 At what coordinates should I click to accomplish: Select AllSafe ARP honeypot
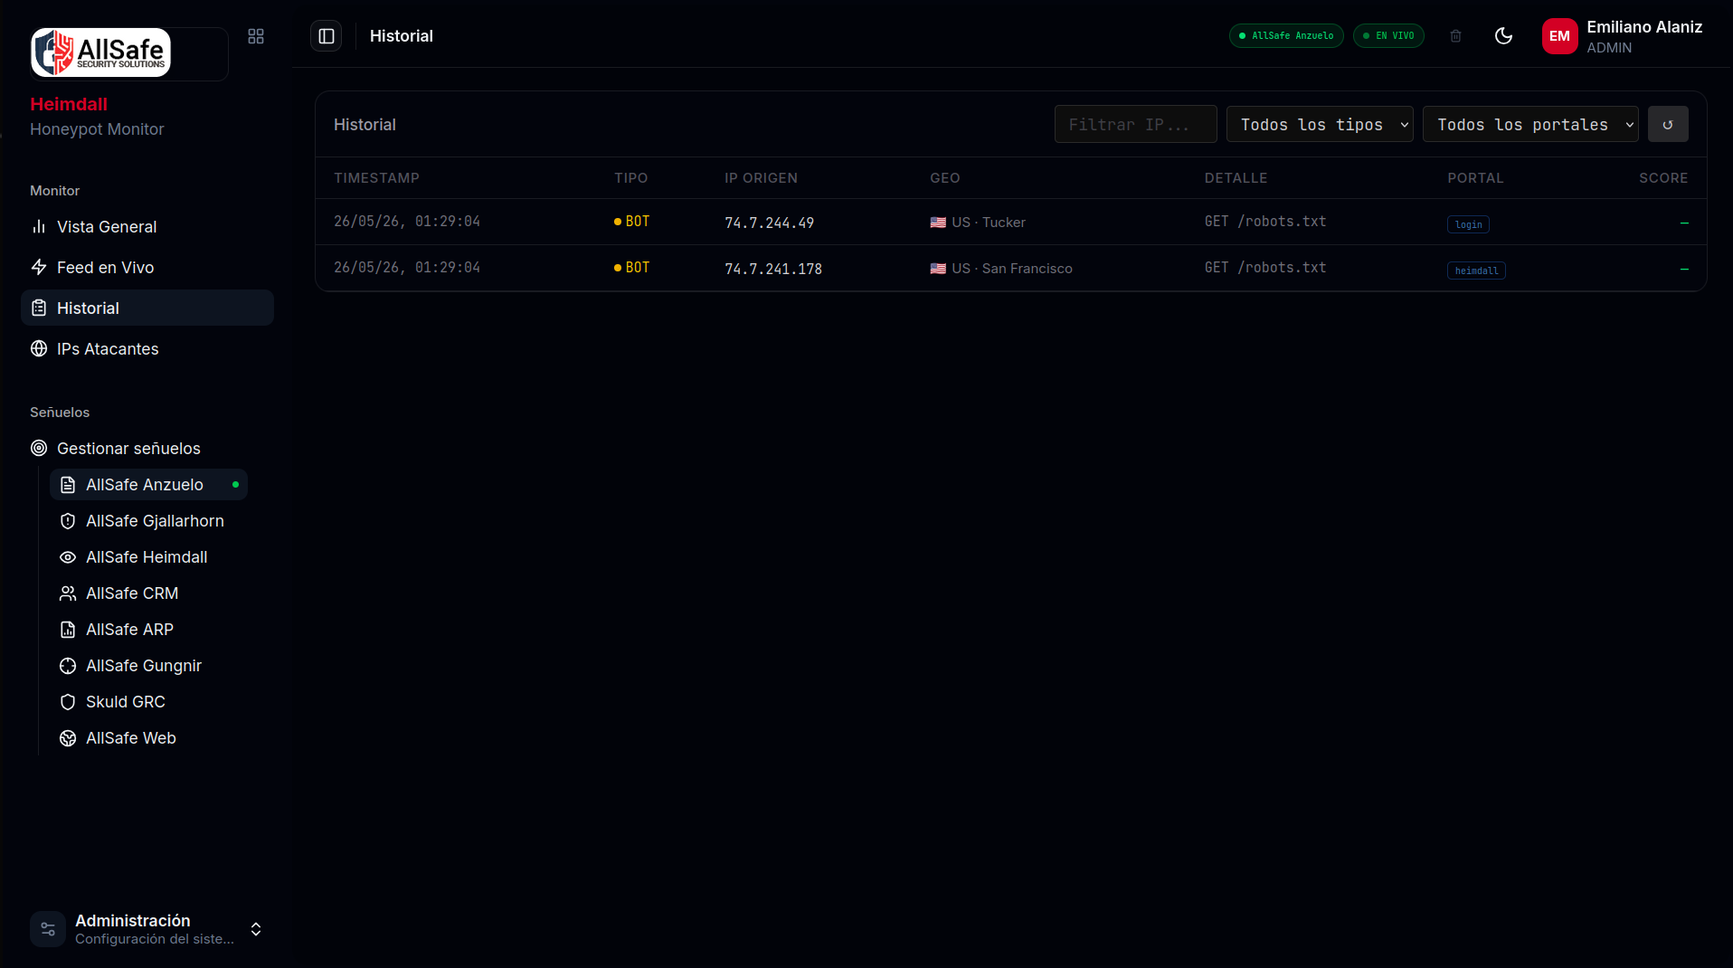149,630
